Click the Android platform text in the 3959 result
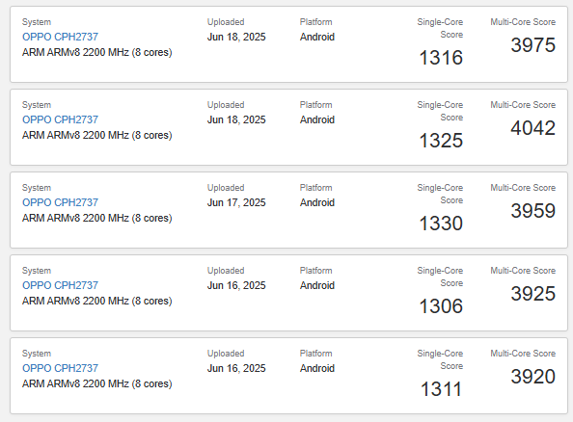The image size is (573, 422). tap(317, 202)
